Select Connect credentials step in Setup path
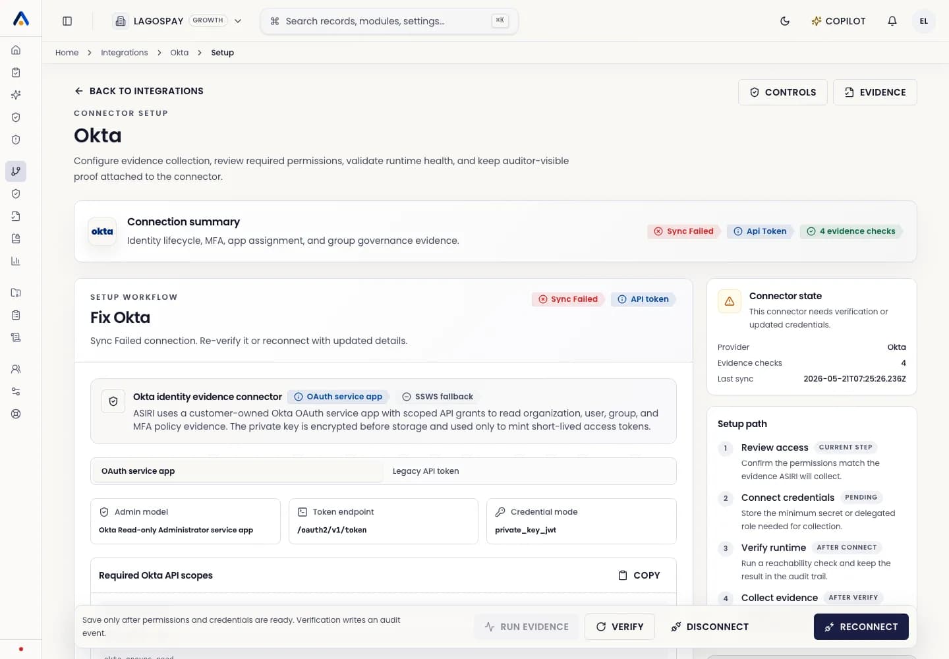 [x=812, y=511]
